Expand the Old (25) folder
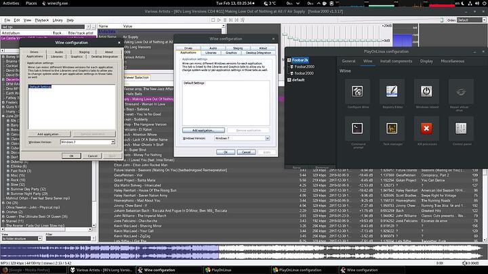 pos(3,203)
